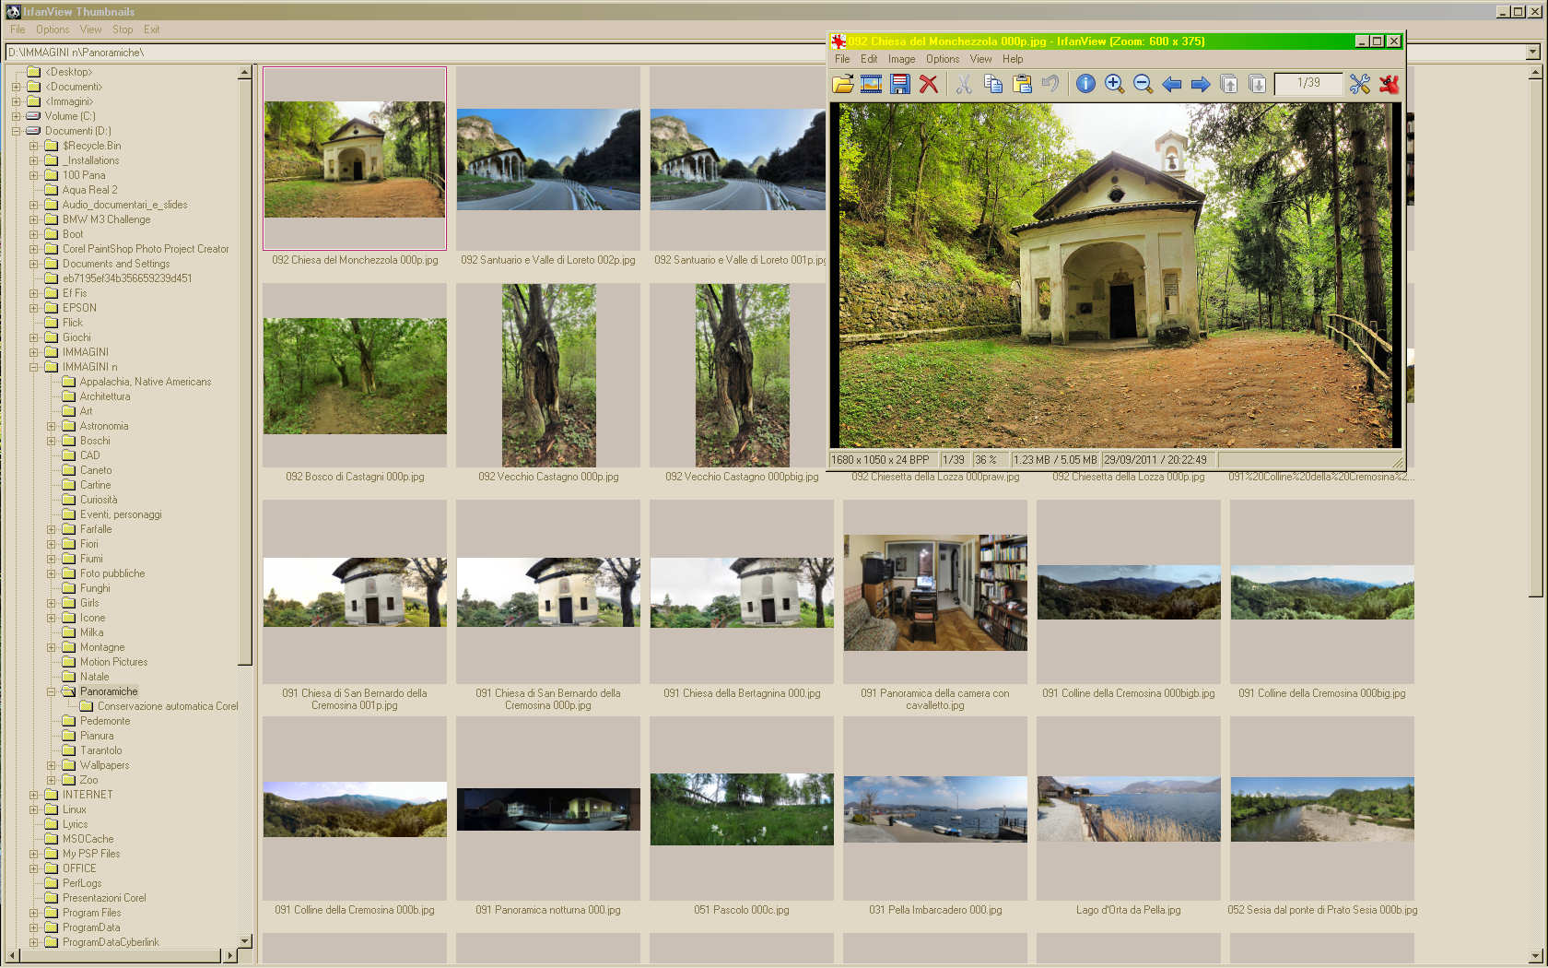This screenshot has height=968, width=1548.
Task: Click the next page icon
Action: 1257,84
